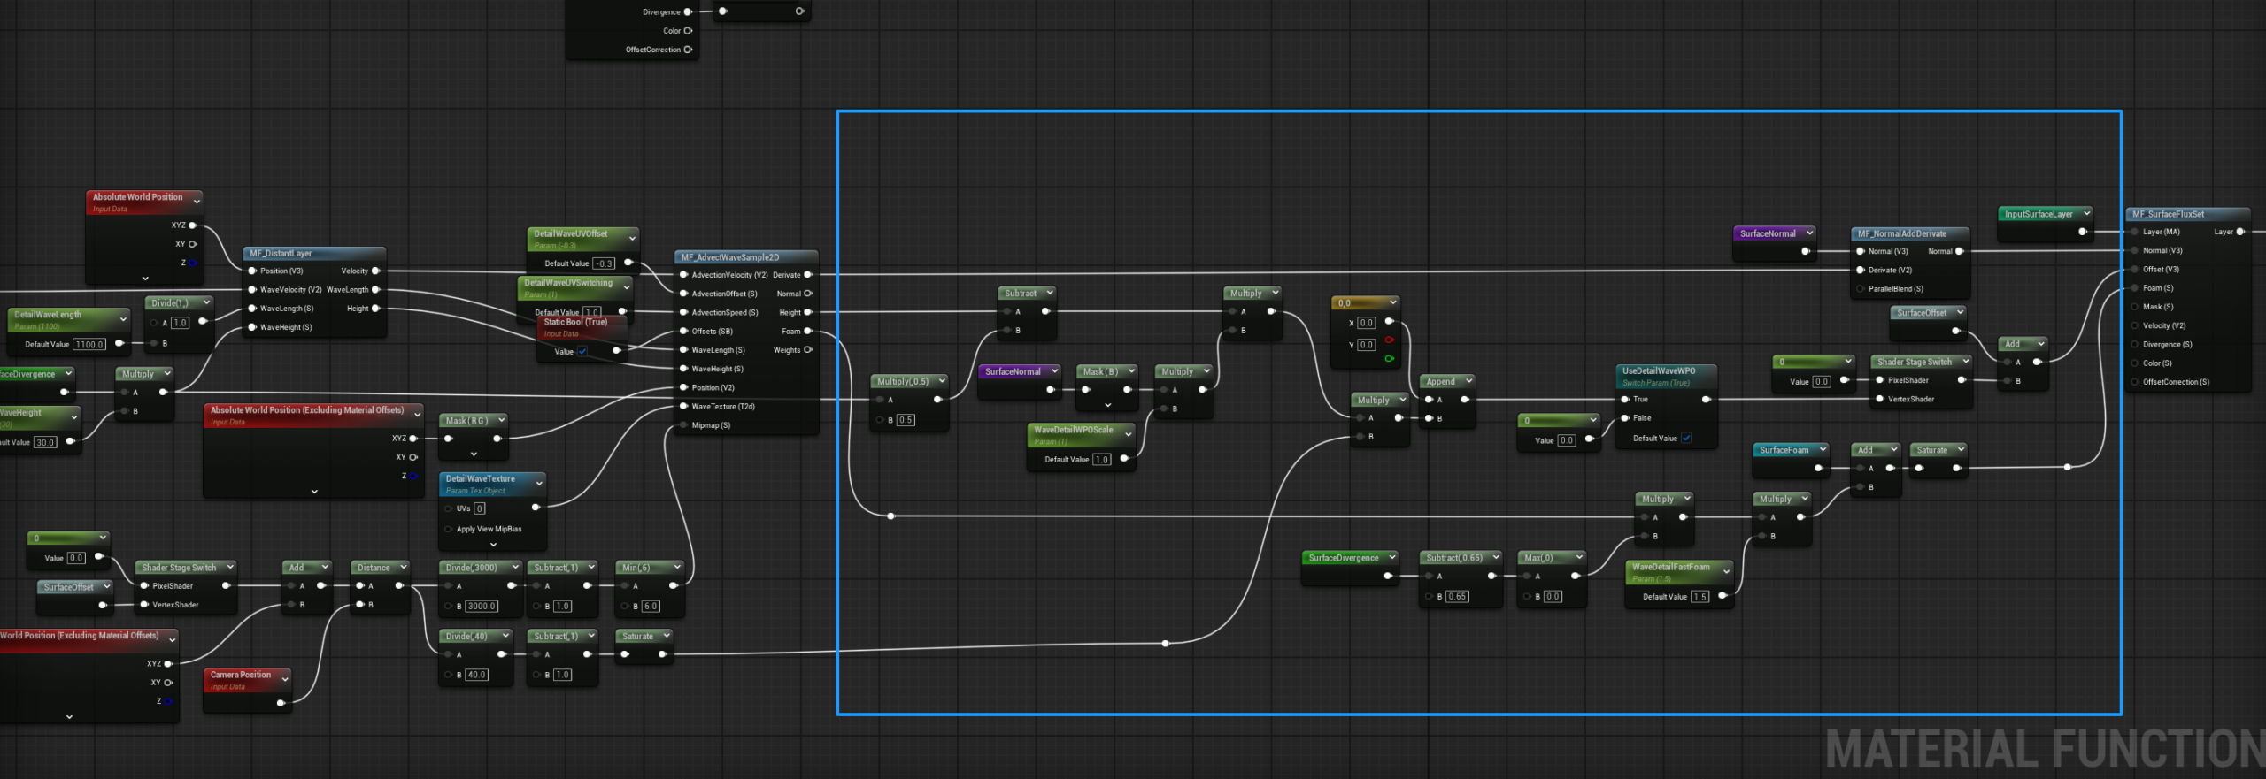Select the Append node header
Viewport: 2266px width, 779px height.
click(1440, 382)
